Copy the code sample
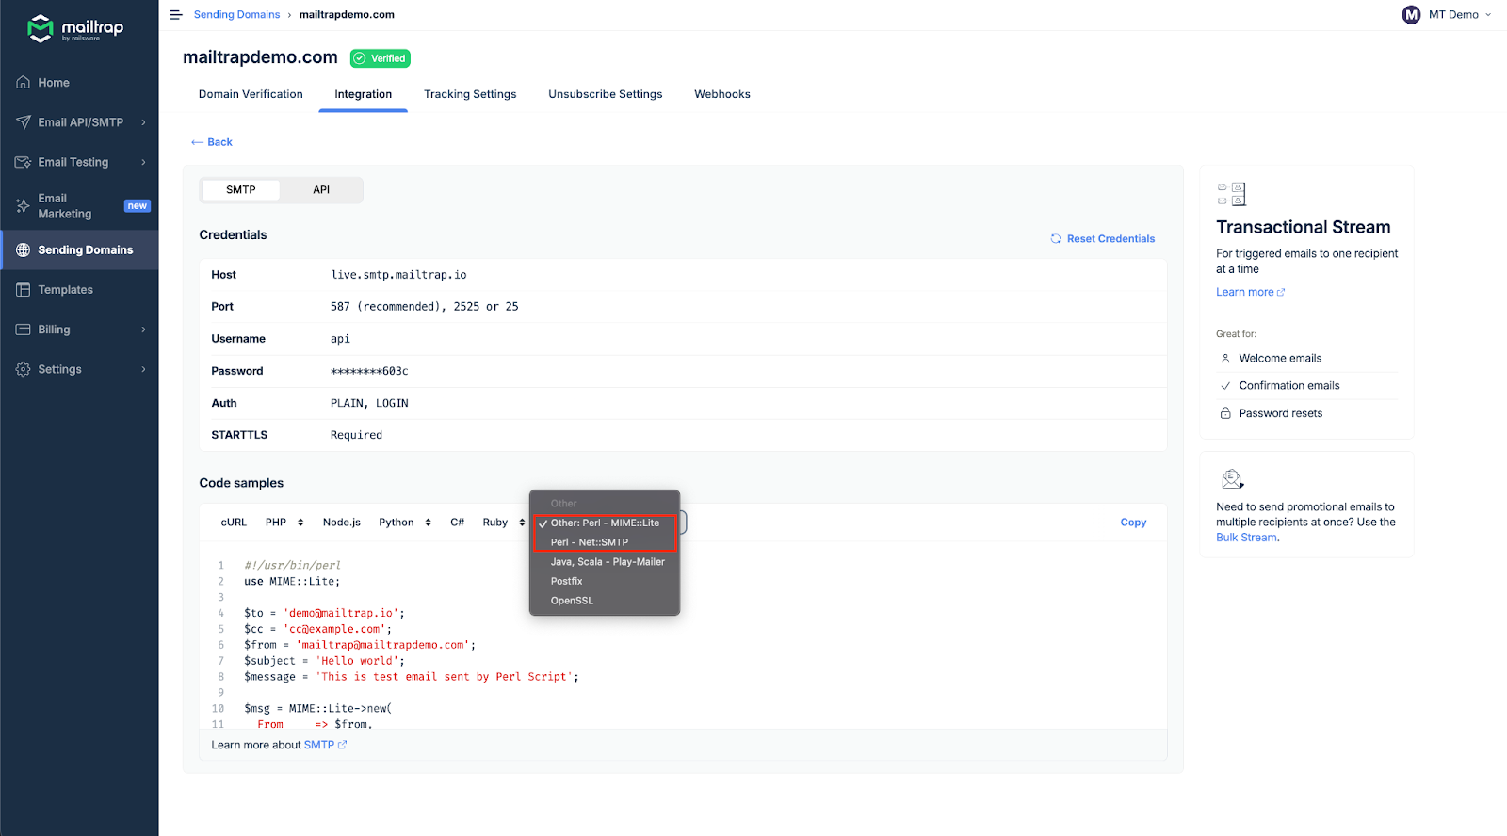The image size is (1507, 836). tap(1133, 522)
